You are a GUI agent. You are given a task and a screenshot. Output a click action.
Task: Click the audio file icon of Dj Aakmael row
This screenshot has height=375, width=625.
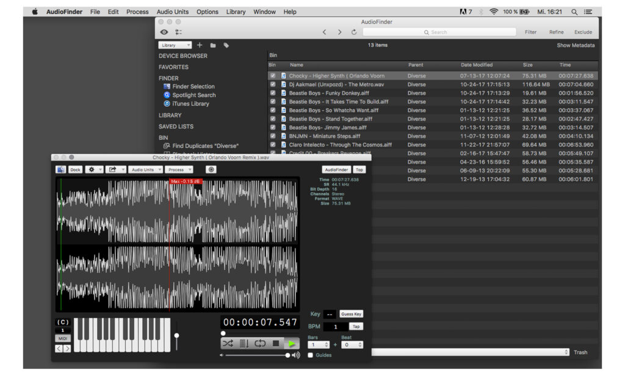(283, 84)
